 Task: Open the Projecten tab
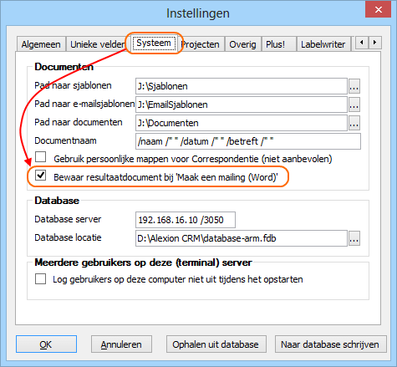coord(201,44)
